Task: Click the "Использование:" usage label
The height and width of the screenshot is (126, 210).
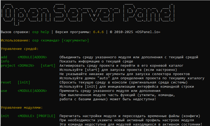Action: (15, 40)
